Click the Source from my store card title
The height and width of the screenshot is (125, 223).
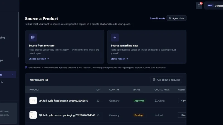(x=42, y=46)
